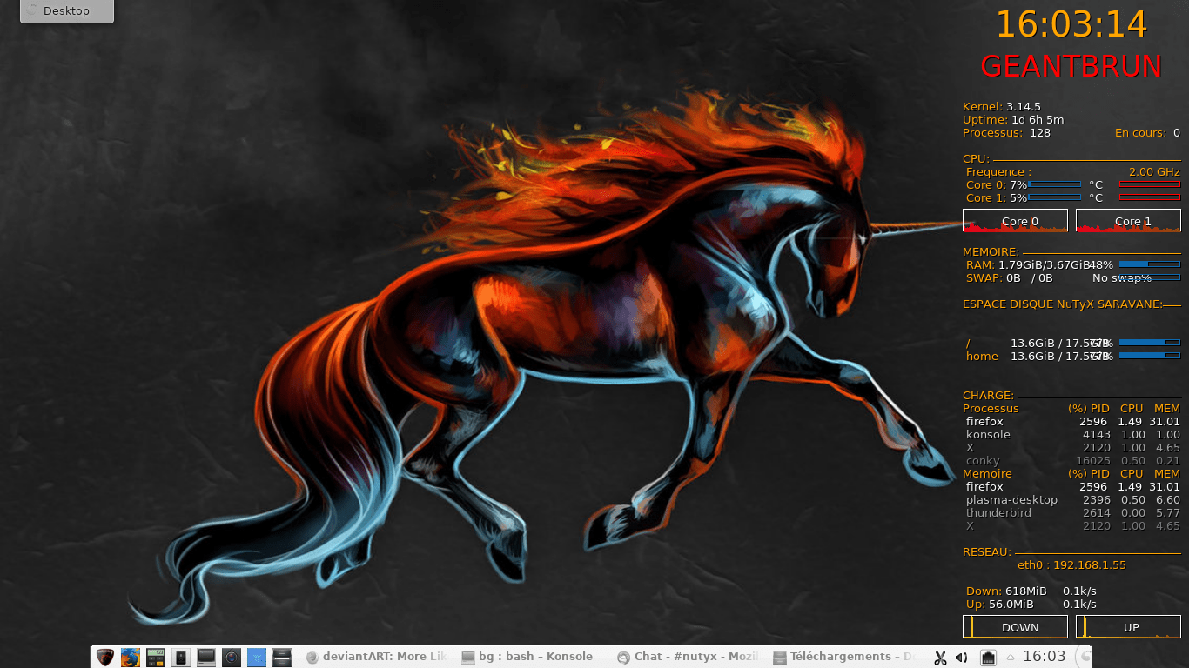
Task: Click the blue square panel icon
Action: click(x=257, y=658)
